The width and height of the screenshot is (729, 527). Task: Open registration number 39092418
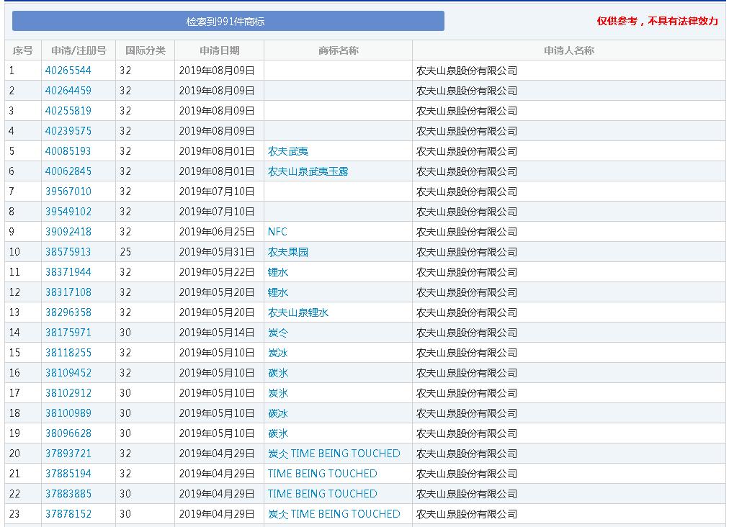68,232
